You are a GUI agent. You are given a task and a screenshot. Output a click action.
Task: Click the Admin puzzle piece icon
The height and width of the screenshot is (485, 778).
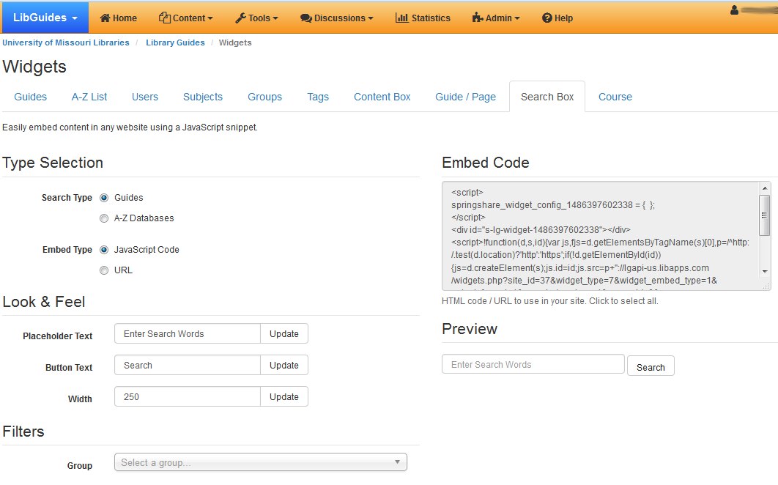tap(478, 18)
